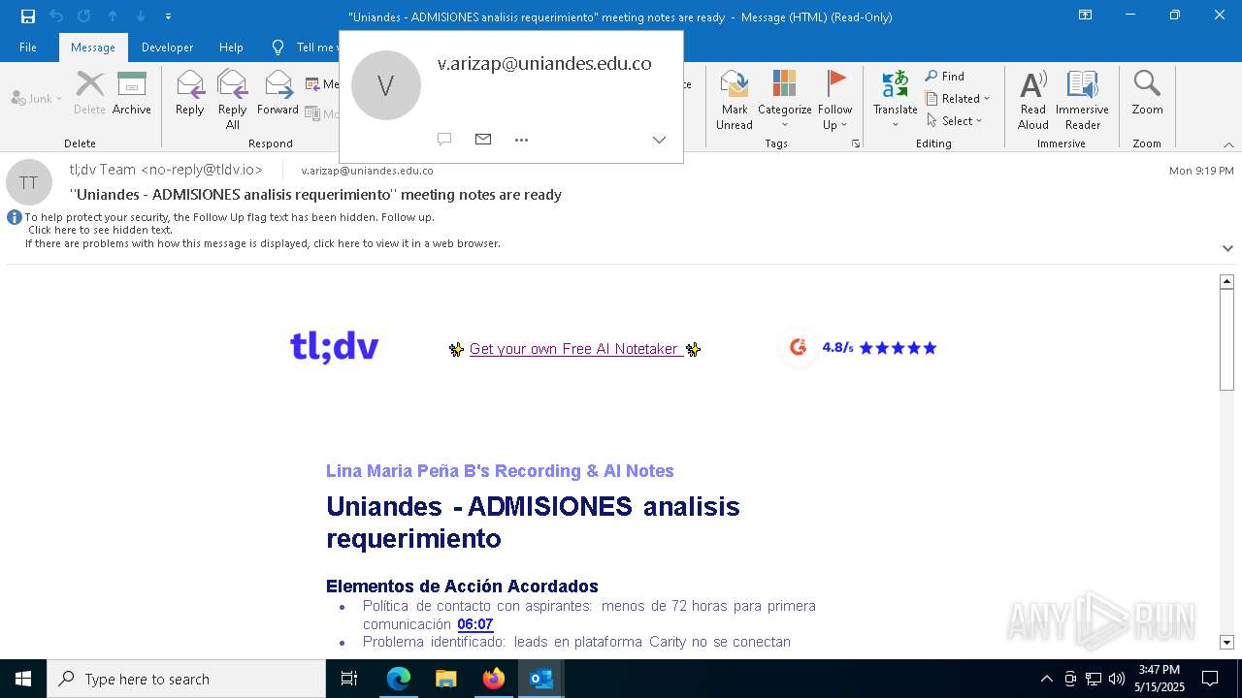
Task: Send email from contact card
Action: 483,140
